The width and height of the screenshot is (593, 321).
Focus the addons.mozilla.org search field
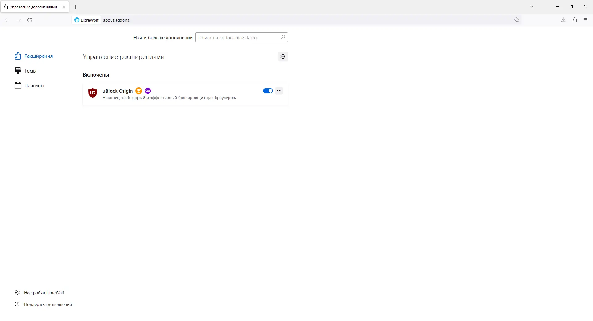pyautogui.click(x=238, y=37)
